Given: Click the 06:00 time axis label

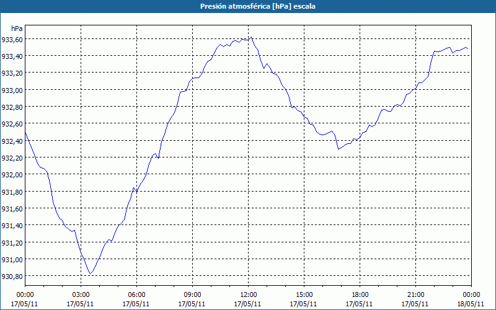Looking at the screenshot, I should click(136, 295).
